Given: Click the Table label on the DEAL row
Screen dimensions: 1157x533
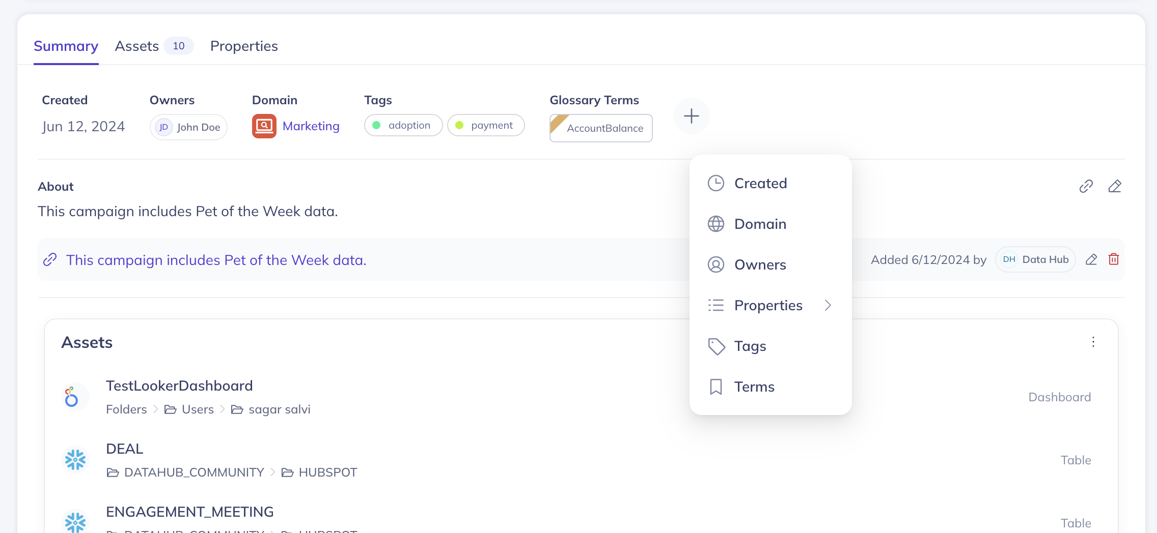Looking at the screenshot, I should 1076,460.
